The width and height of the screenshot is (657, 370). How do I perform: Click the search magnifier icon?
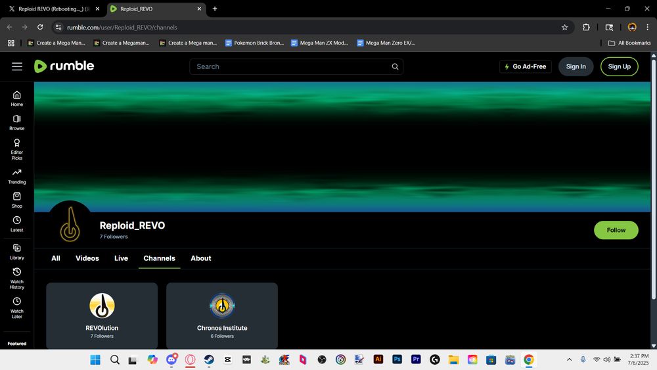395,66
